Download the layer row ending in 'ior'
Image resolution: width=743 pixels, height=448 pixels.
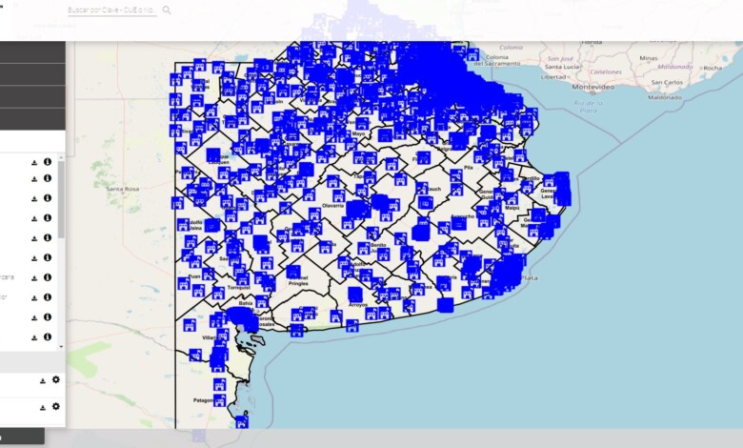click(x=34, y=298)
